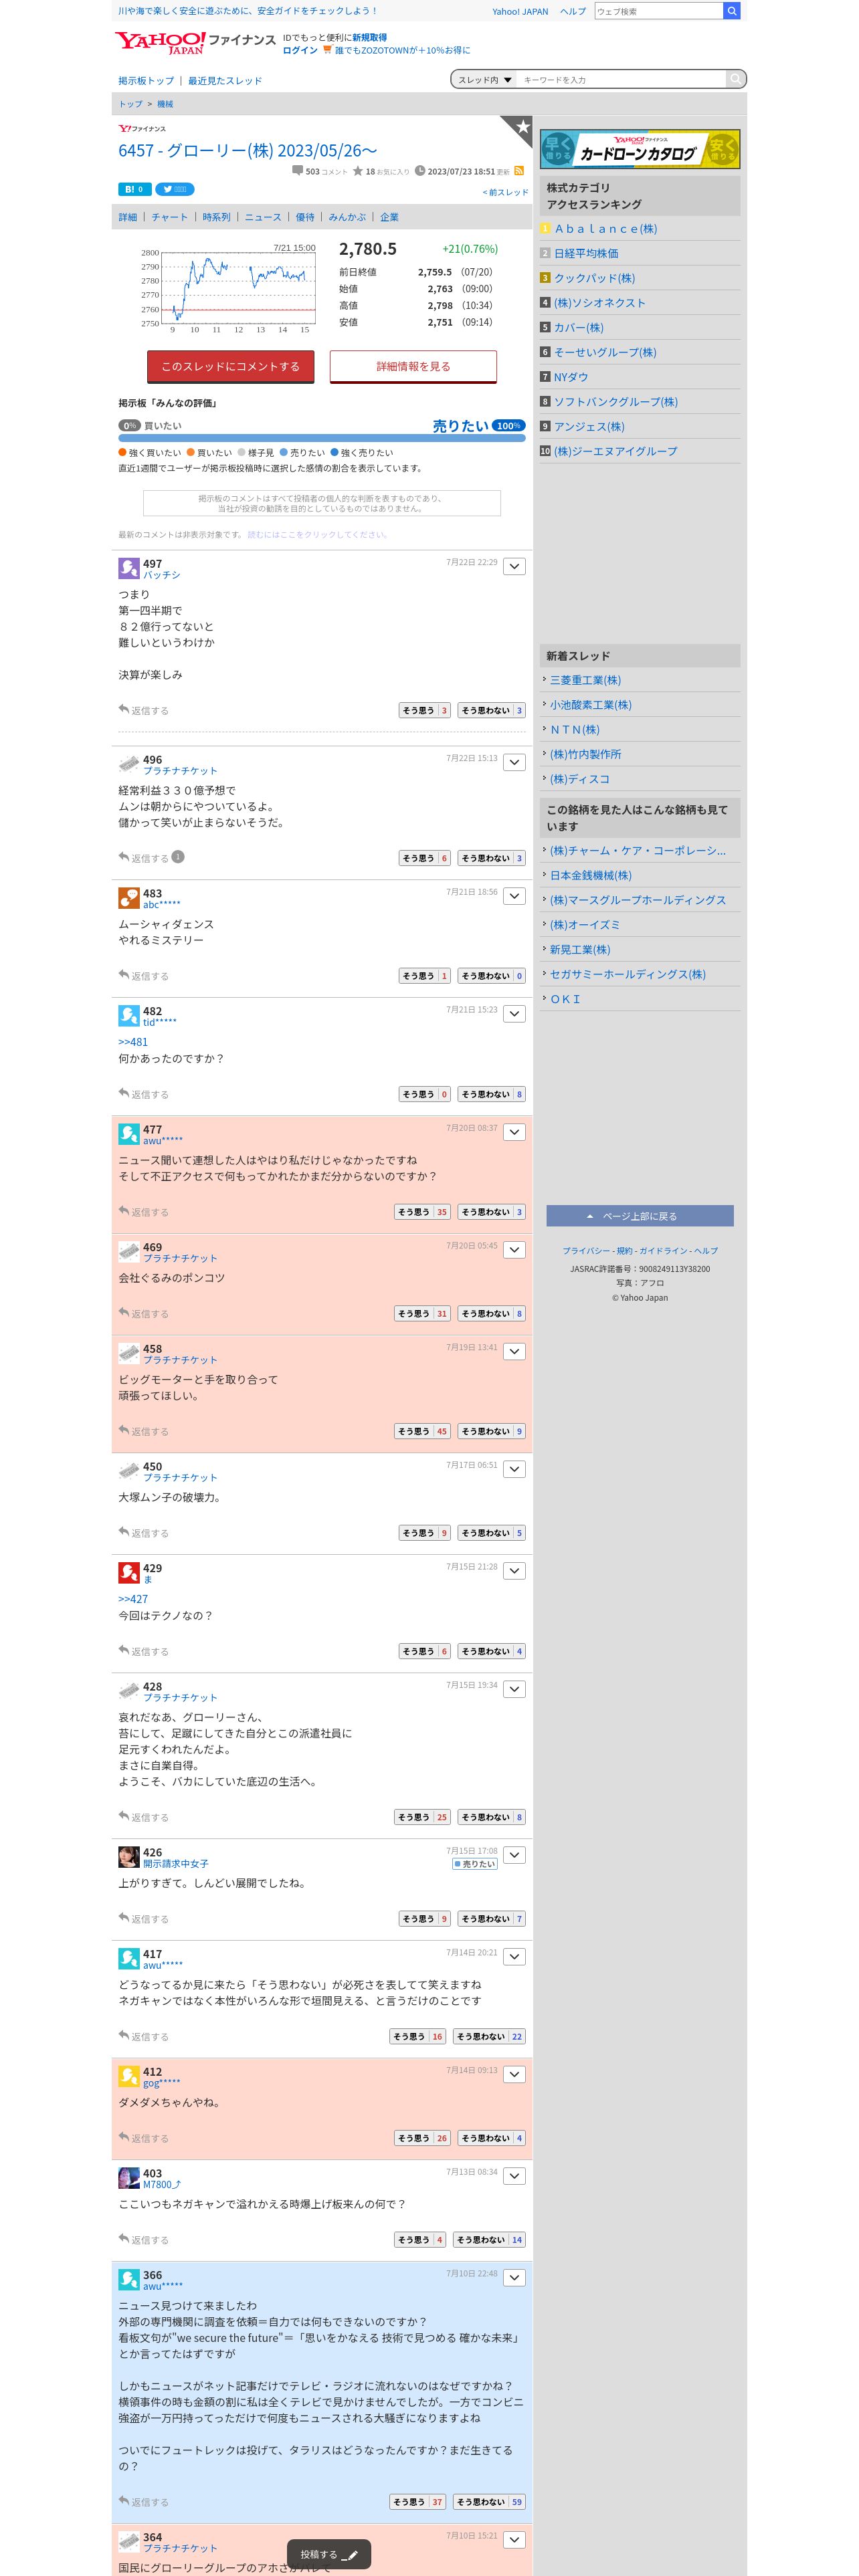Viewport: 859px width, 2576px height.
Task: Open the dropdown chevron on post 496
Action: (x=514, y=763)
